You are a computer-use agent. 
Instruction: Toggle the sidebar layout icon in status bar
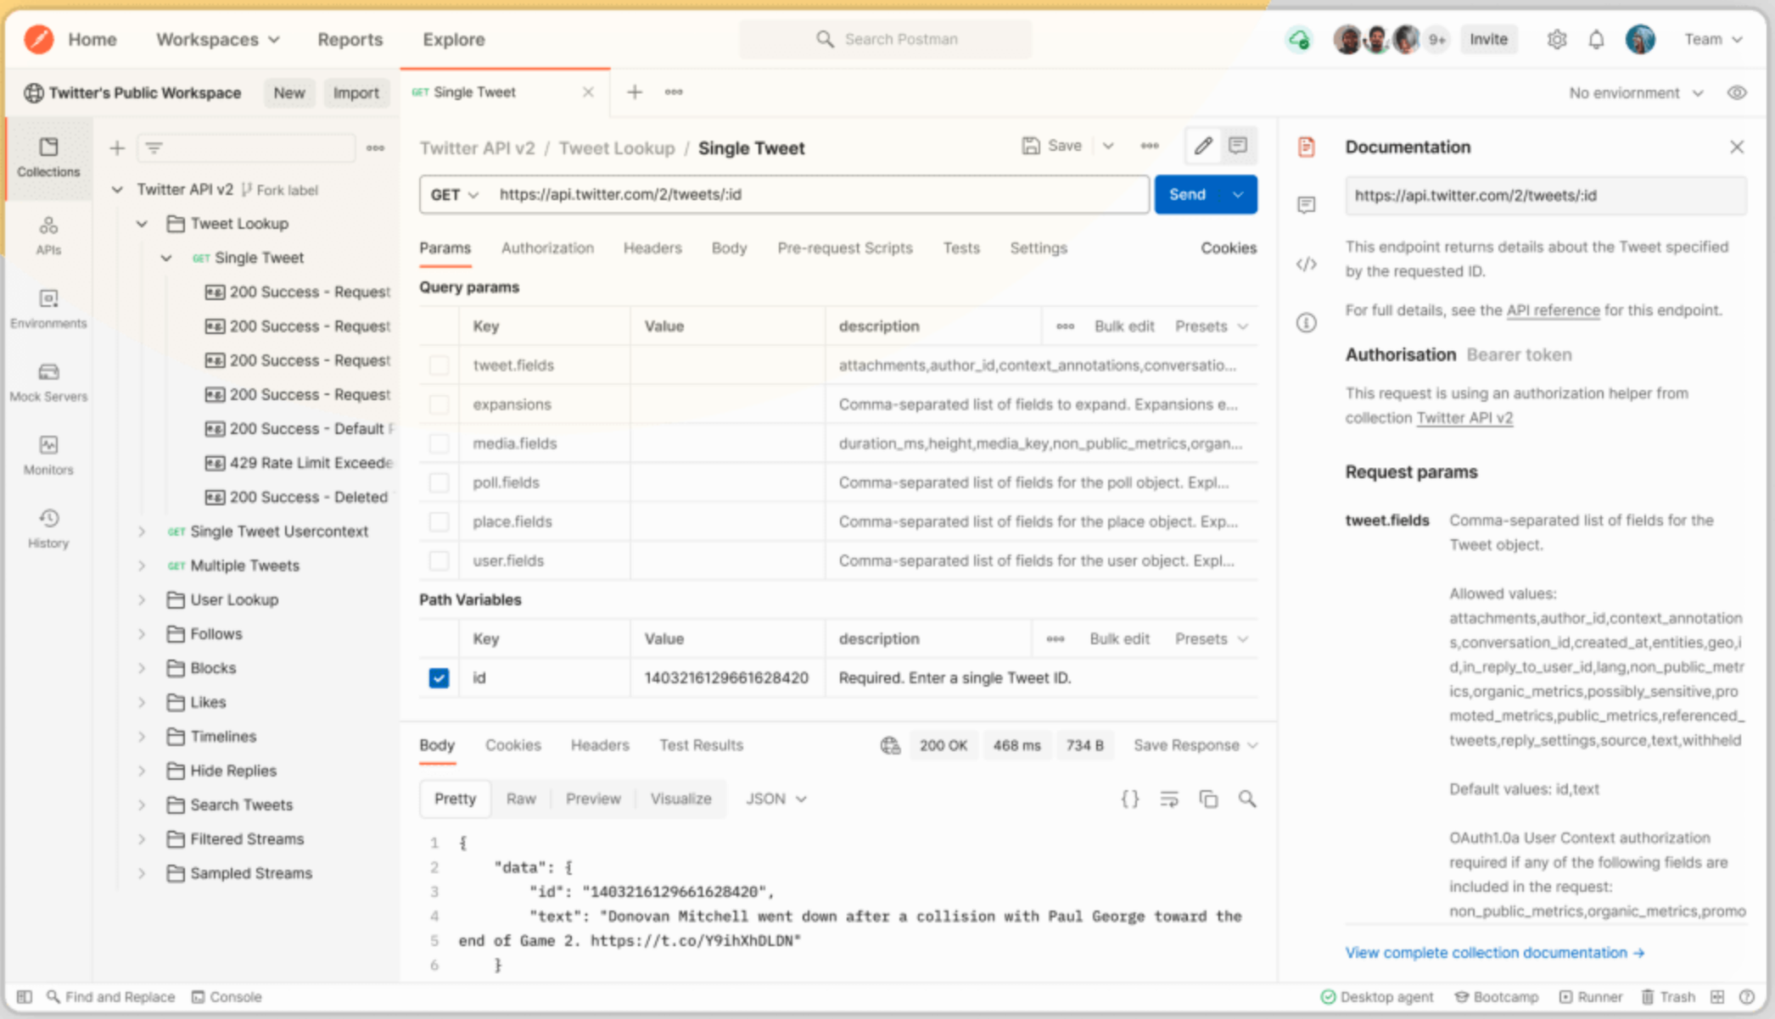tap(25, 996)
